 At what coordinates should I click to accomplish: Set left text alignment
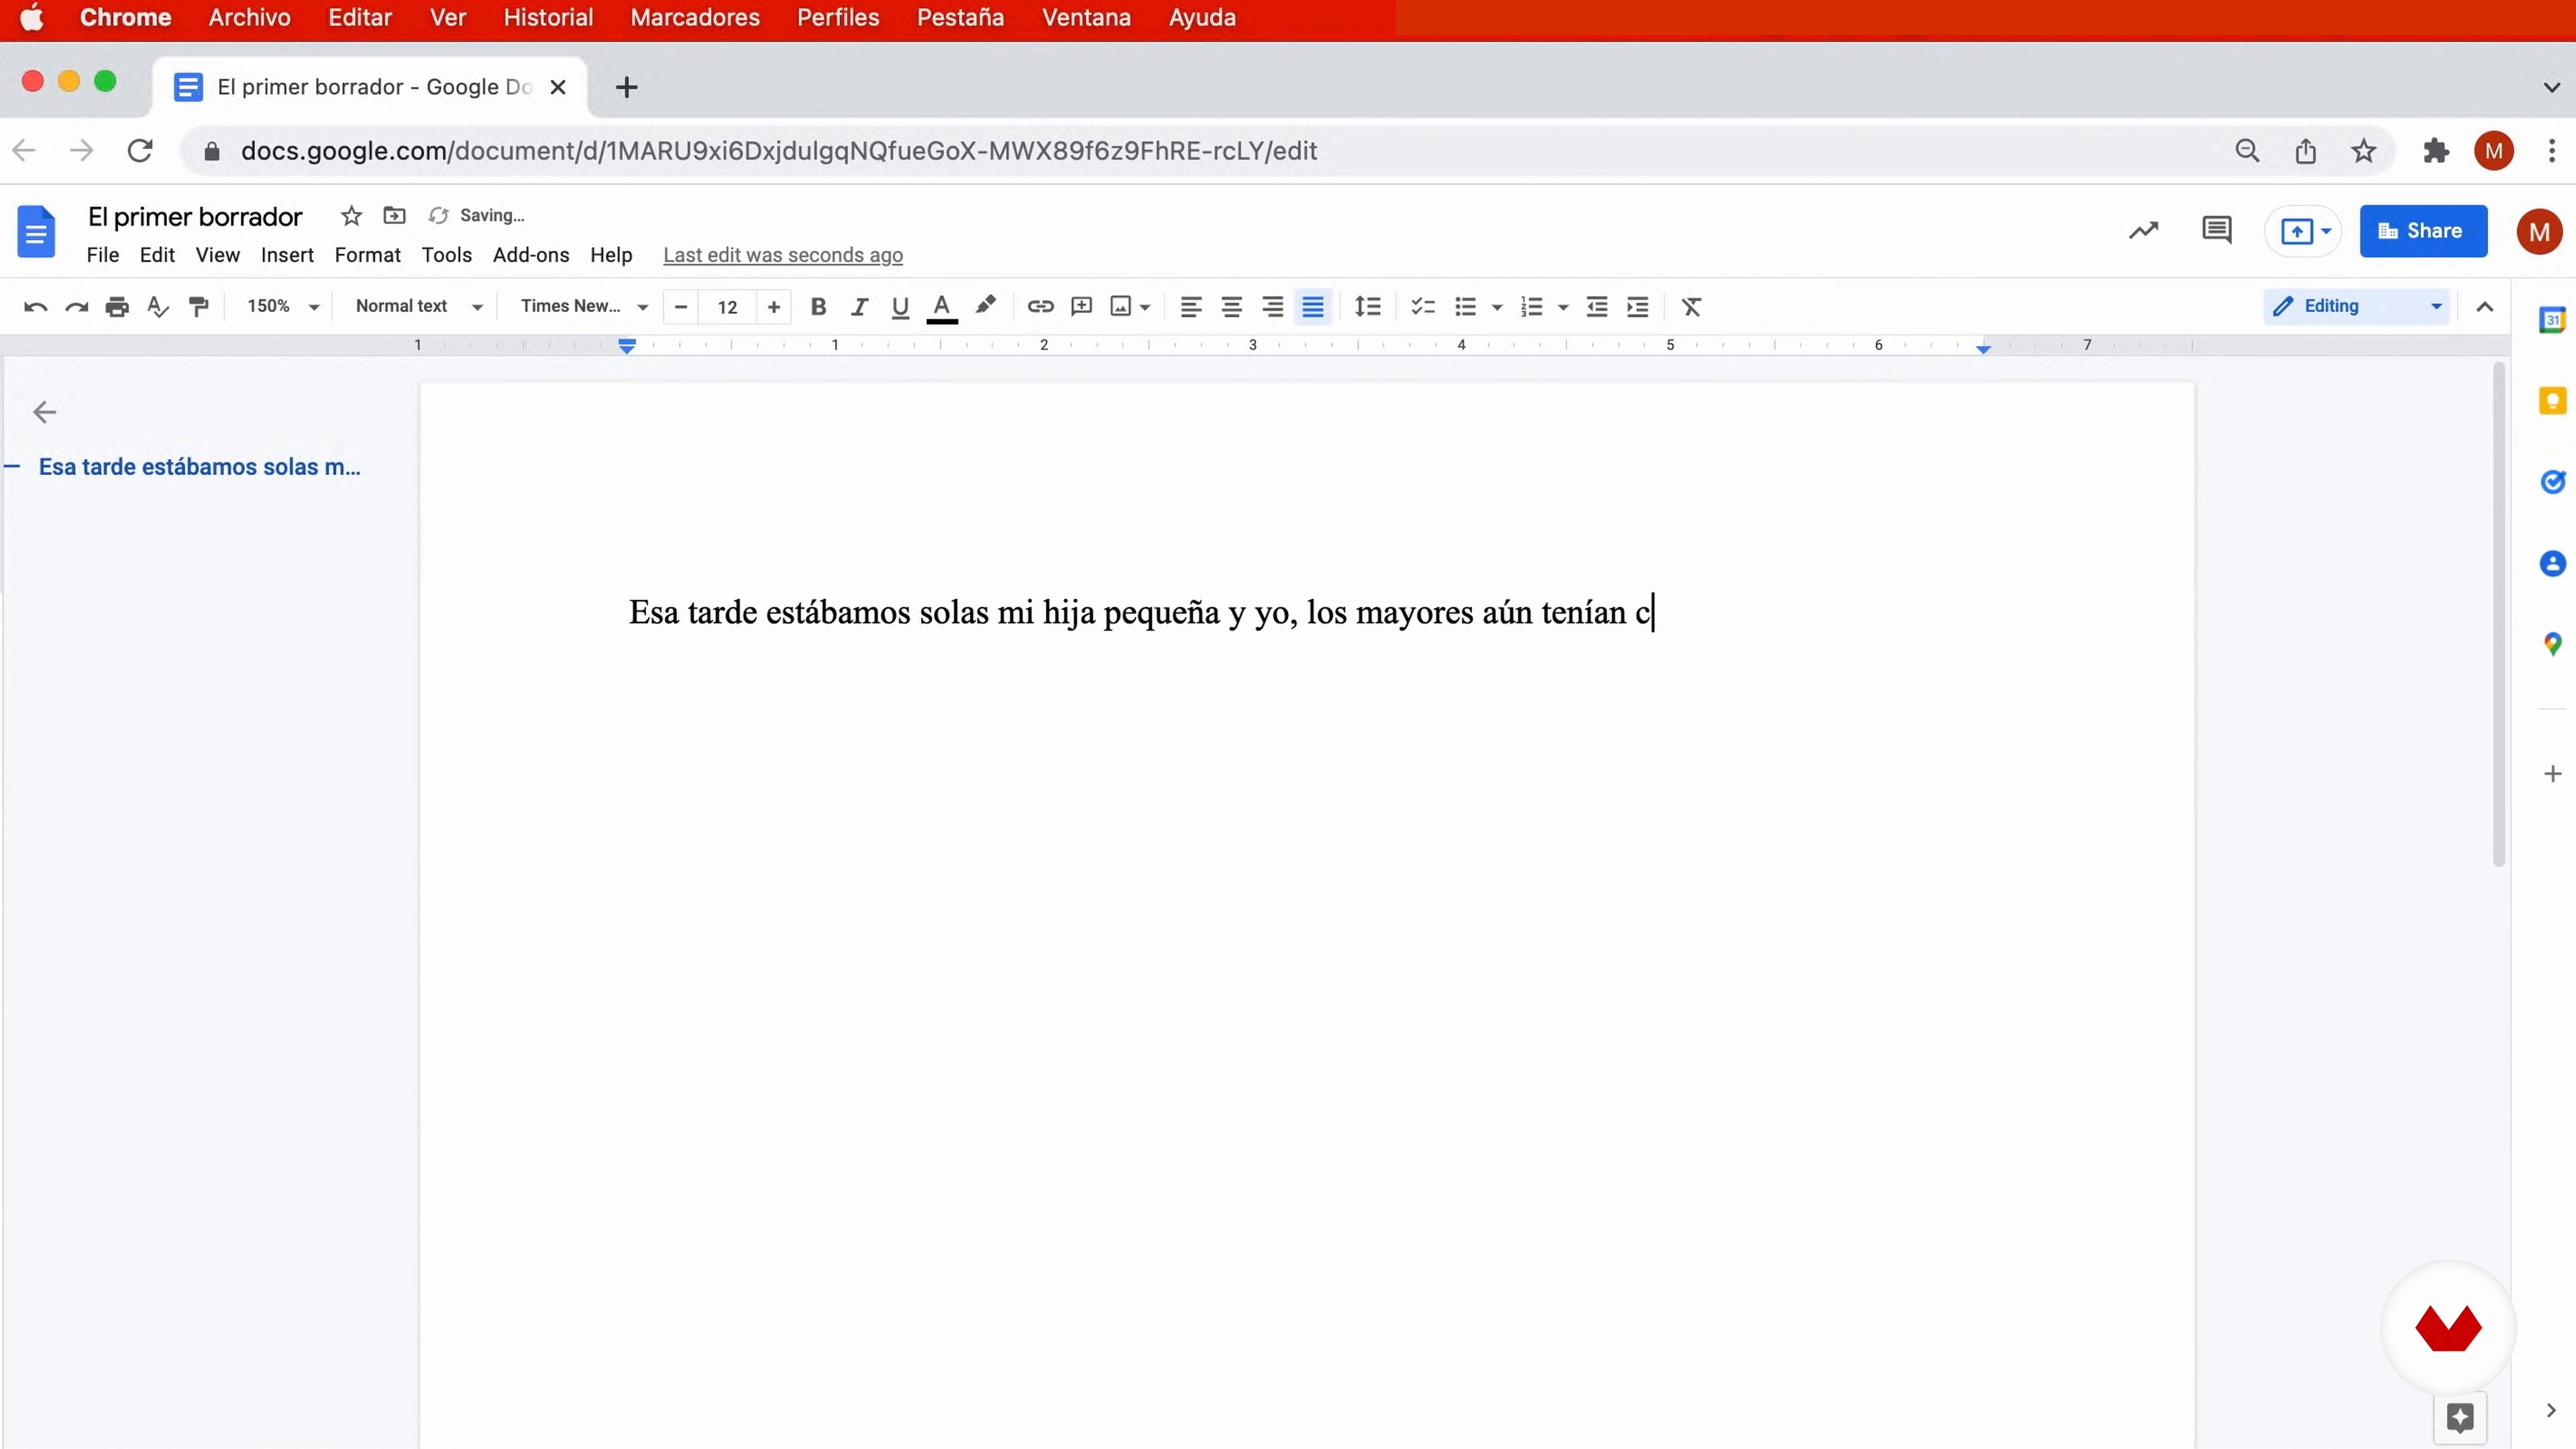pos(1190,307)
